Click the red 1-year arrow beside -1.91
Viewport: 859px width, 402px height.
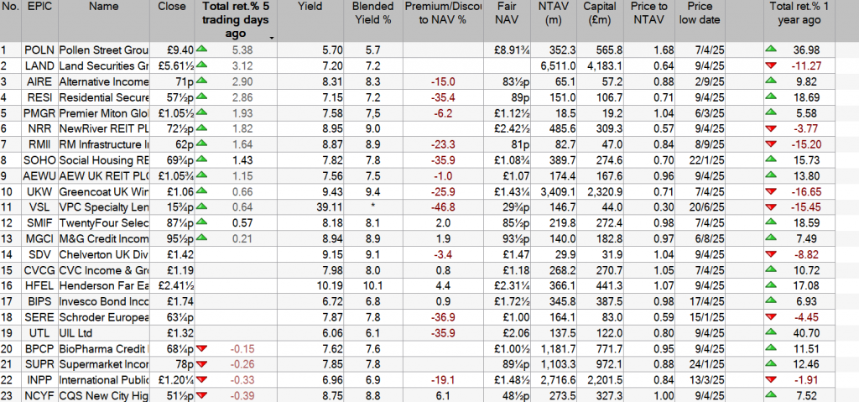[772, 380]
